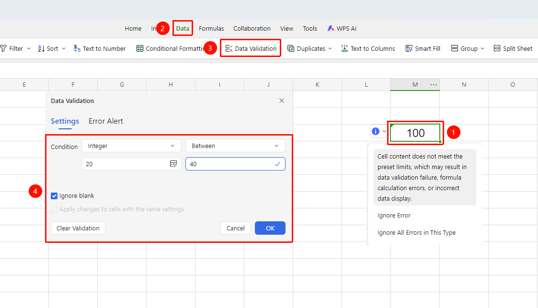Open the Home ribbon tab
Image resolution: width=538 pixels, height=308 pixels.
133,28
